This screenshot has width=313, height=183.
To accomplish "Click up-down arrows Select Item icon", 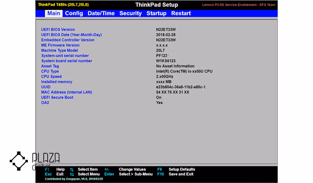I will pyautogui.click(x=72, y=169).
